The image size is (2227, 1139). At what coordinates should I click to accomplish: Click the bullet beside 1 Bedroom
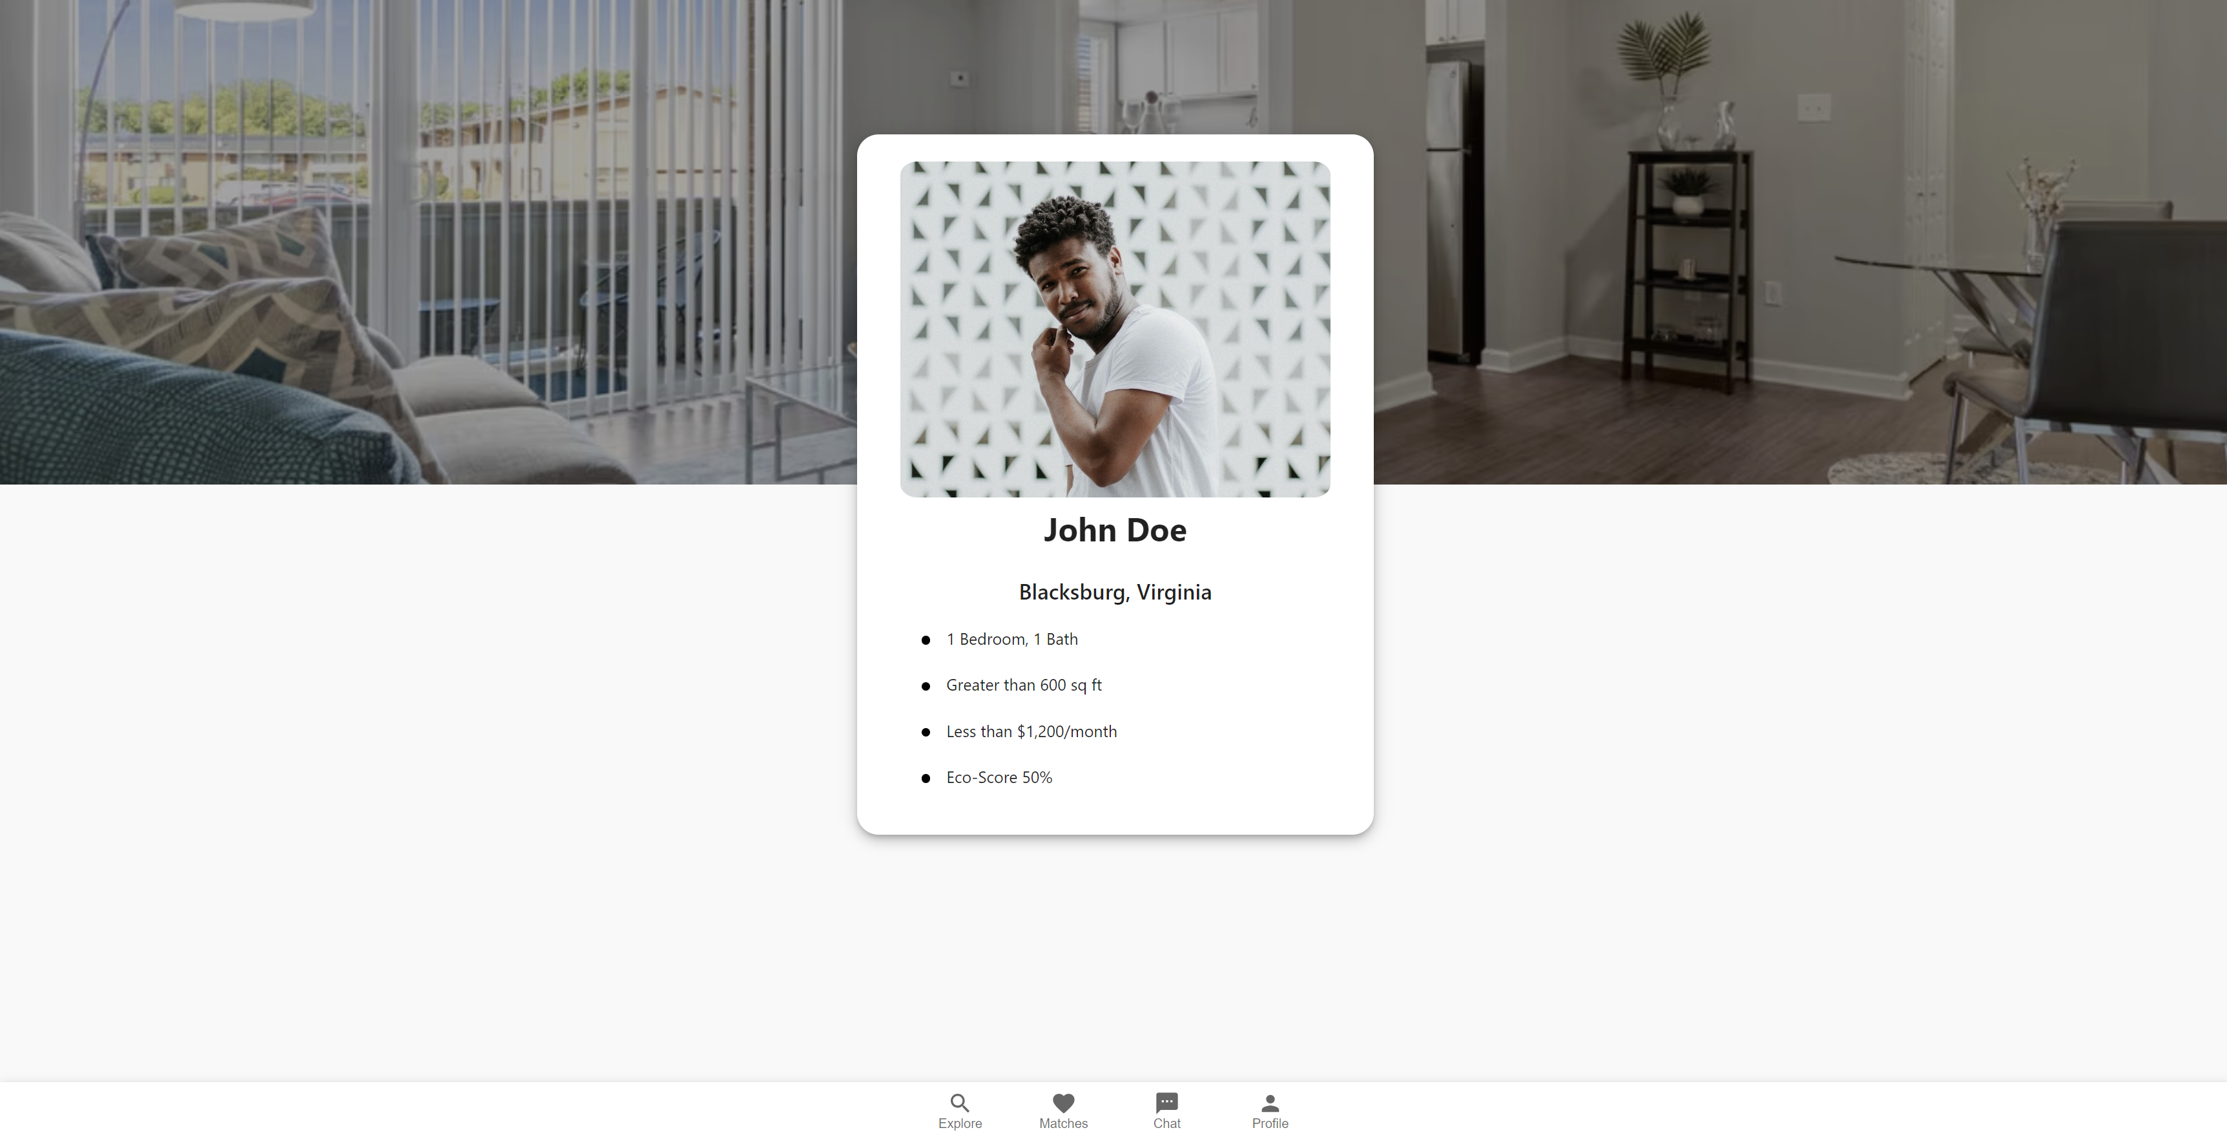click(x=926, y=640)
